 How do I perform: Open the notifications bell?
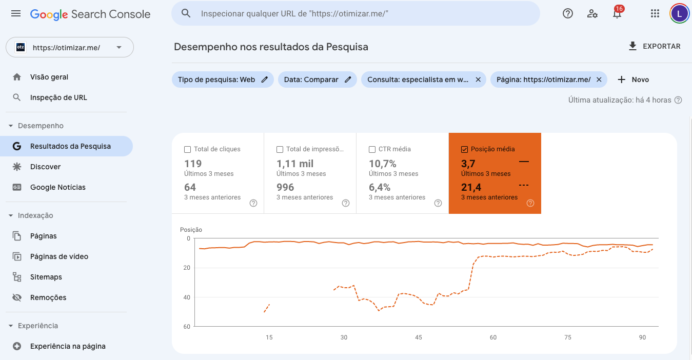617,14
